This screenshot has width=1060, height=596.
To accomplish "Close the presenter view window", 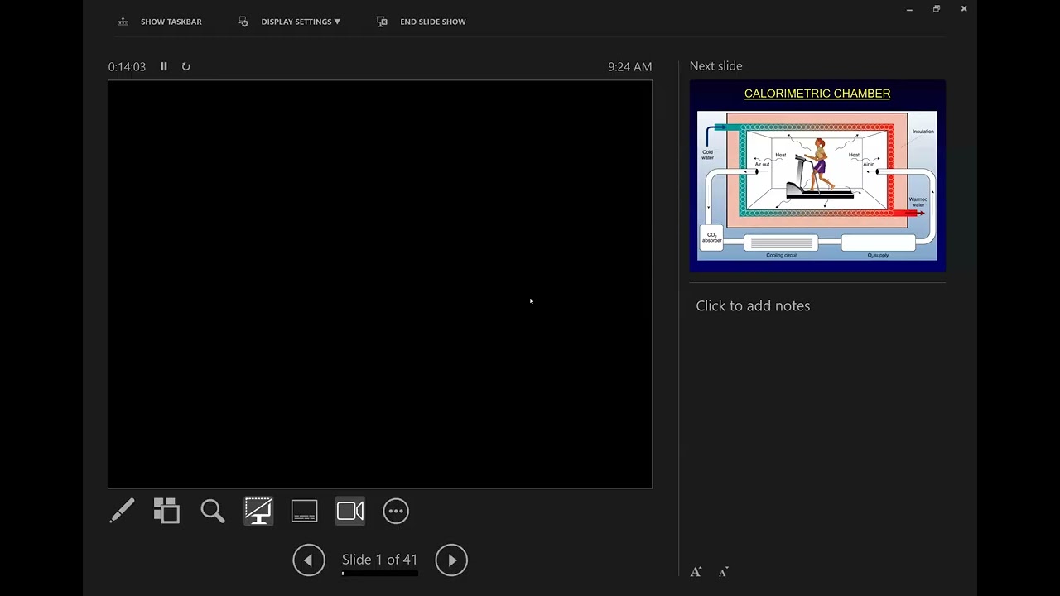I will coord(964,9).
